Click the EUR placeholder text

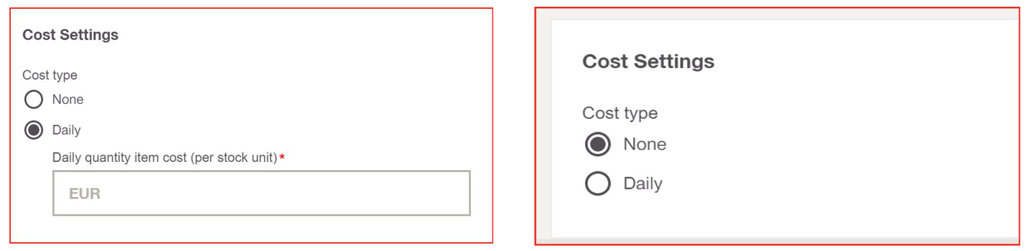(x=84, y=194)
